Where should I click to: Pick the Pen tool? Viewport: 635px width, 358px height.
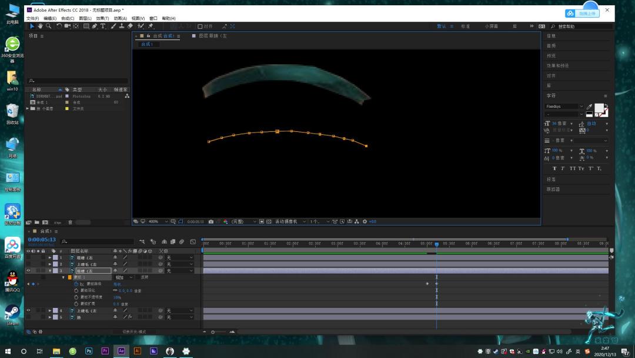[94, 26]
